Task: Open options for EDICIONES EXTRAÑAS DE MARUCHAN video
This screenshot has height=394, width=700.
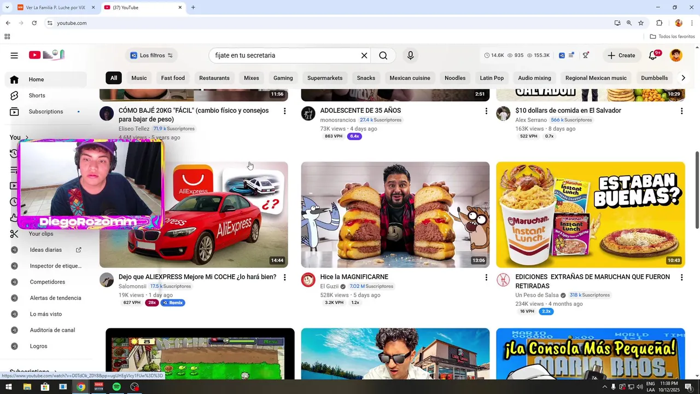Action: point(681,277)
